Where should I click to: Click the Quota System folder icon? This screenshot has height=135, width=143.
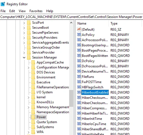click(x=33, y=122)
